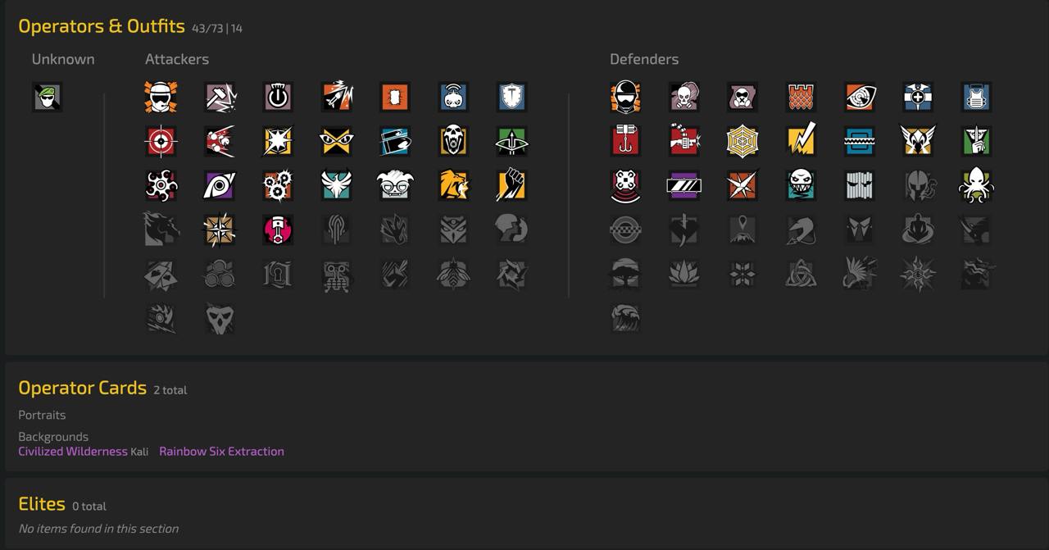Select the greyed Aruni lotus icon
The image size is (1049, 550).
point(683,274)
